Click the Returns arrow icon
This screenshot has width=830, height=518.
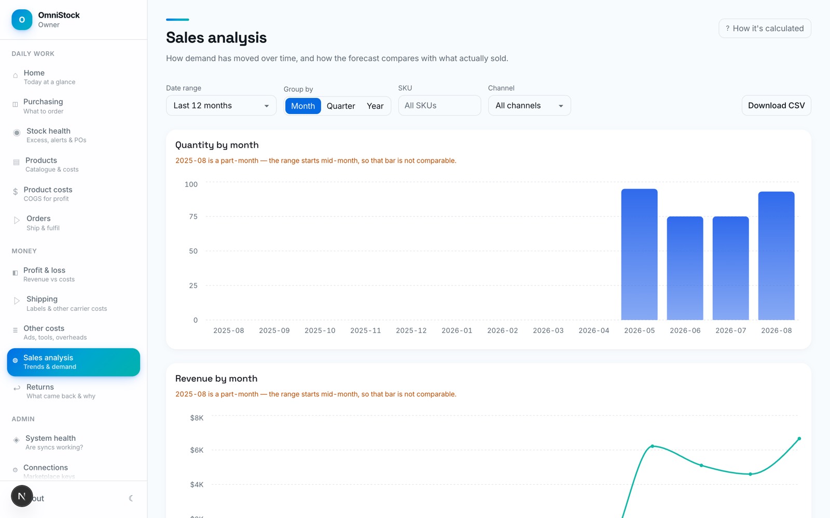[x=17, y=388]
